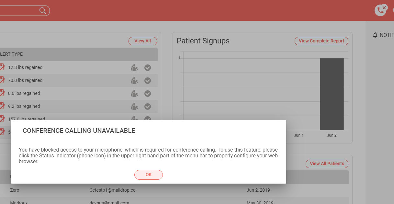Screen dimensions: 394x204
Task: Open the edit note icon for 12.8 lbs alert
Action: [2, 67]
